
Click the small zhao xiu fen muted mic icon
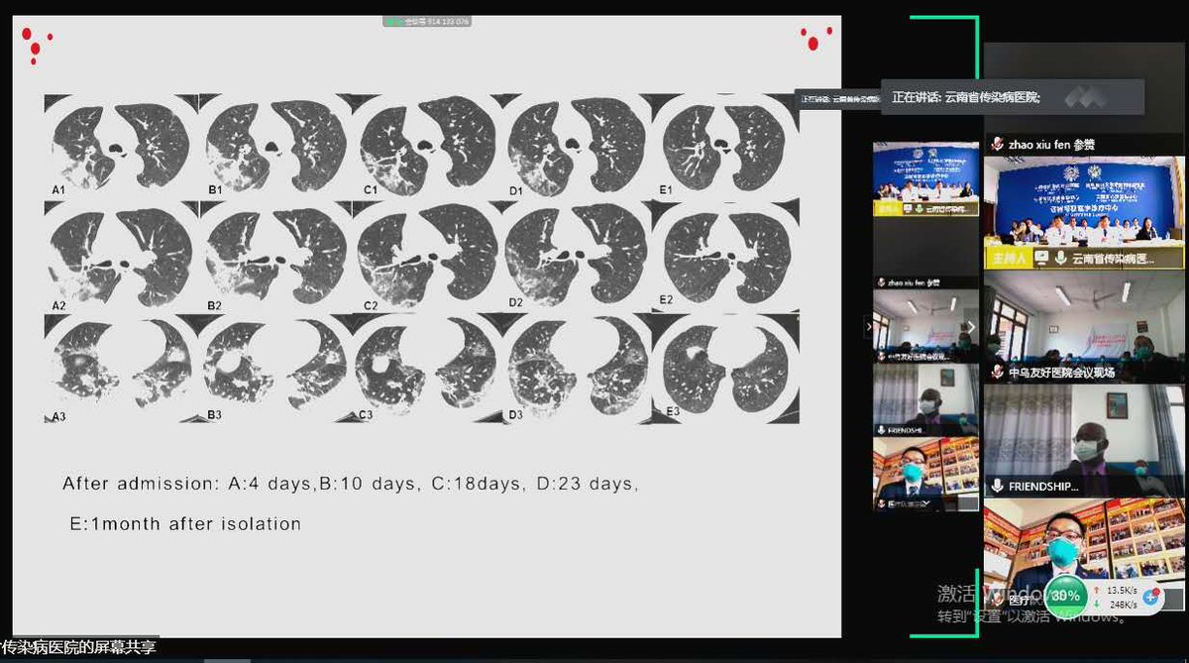[881, 282]
